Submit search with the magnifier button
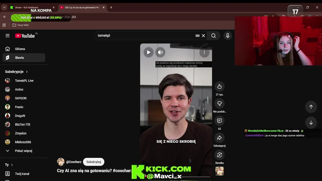 click(213, 36)
